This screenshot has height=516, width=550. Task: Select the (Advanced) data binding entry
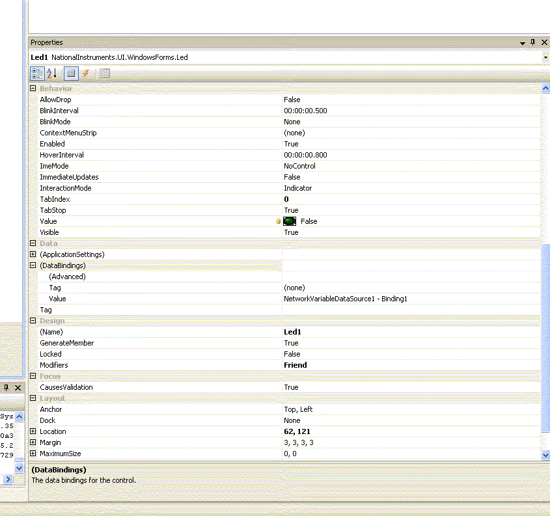(x=67, y=277)
